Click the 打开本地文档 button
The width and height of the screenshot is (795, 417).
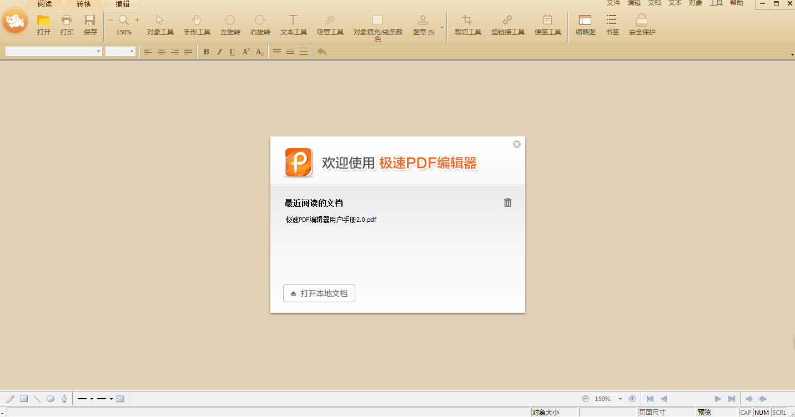319,293
